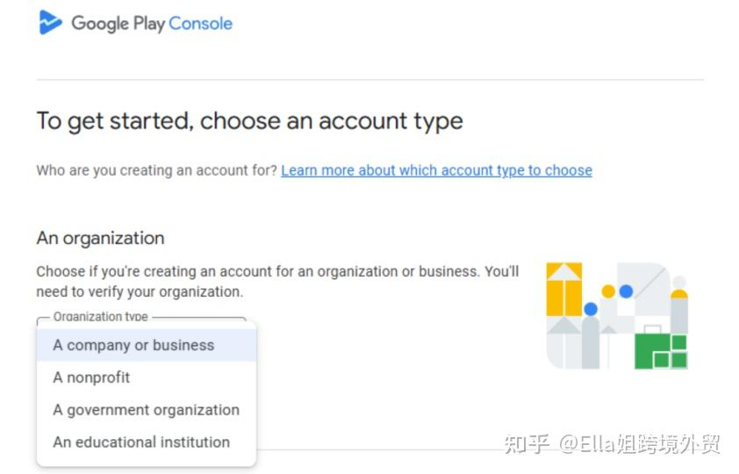739x474 pixels.
Task: Select "A company or business" option
Action: tap(133, 345)
